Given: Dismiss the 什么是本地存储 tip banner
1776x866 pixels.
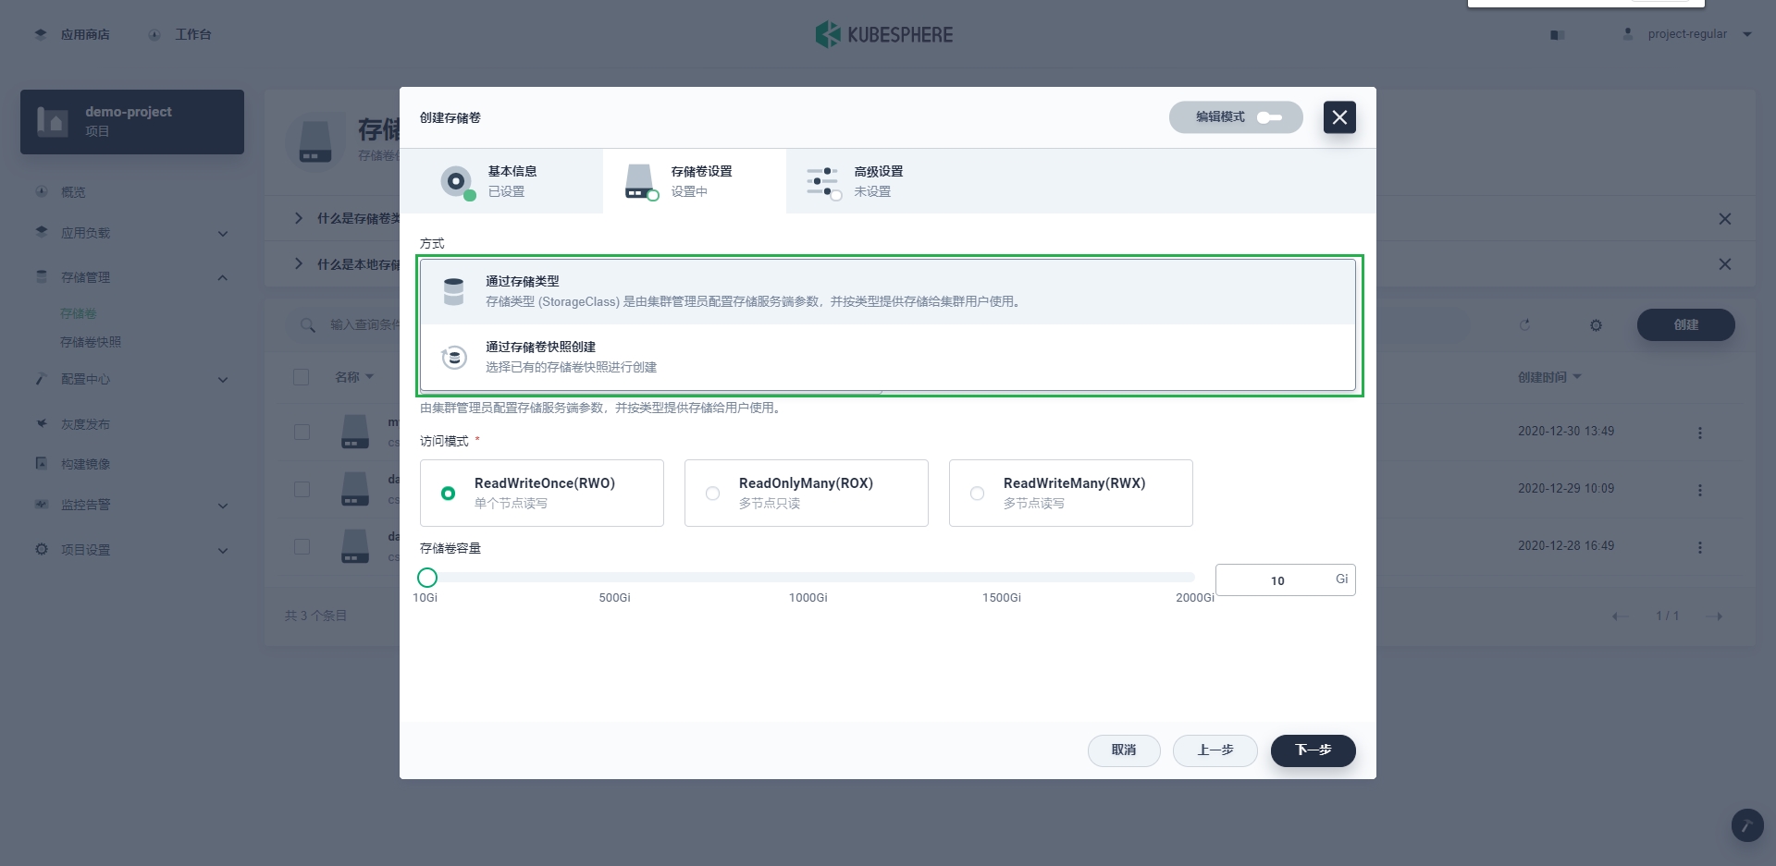Looking at the screenshot, I should point(1725,264).
